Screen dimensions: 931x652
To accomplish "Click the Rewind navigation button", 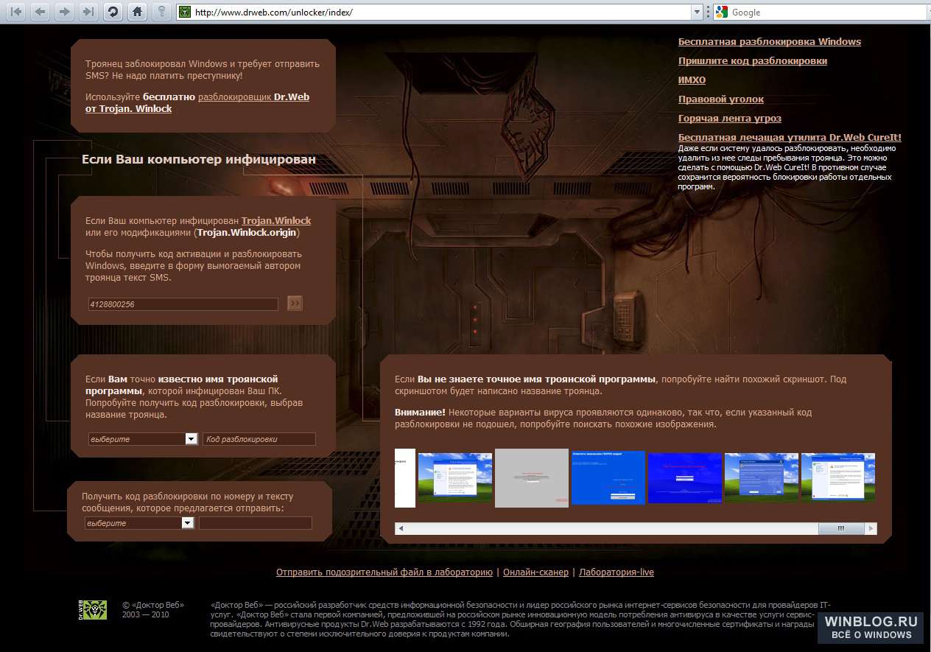I will pos(15,11).
